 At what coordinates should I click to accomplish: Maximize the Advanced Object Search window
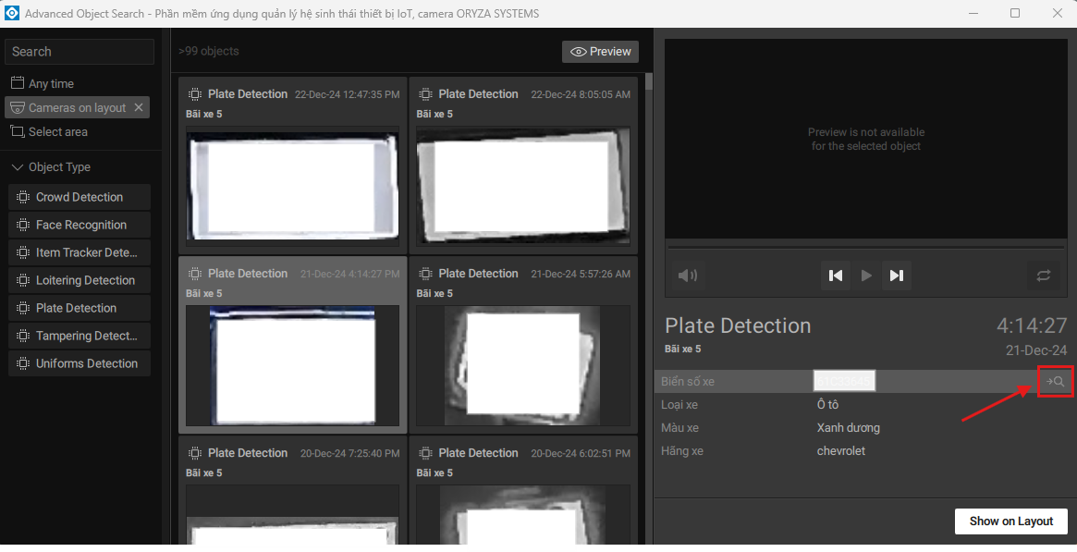[x=1014, y=13]
